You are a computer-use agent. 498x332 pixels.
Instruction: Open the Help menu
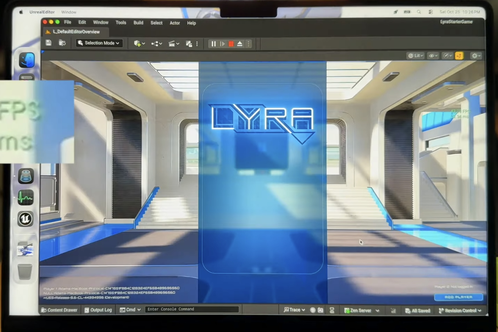click(x=191, y=23)
